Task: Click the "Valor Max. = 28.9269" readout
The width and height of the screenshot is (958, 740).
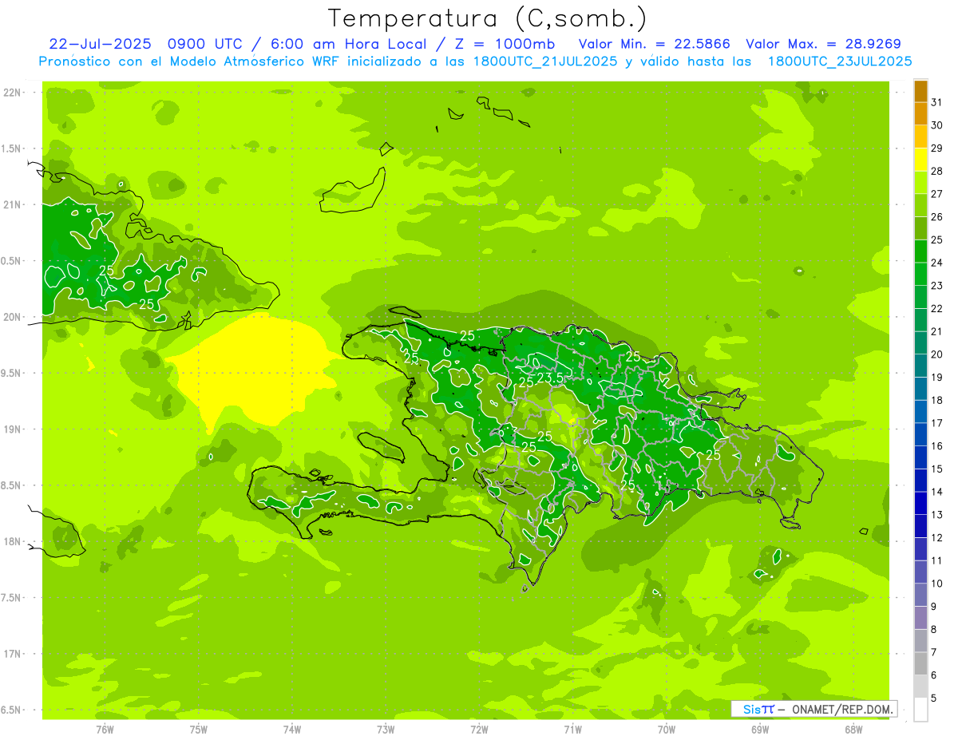Action: click(823, 44)
